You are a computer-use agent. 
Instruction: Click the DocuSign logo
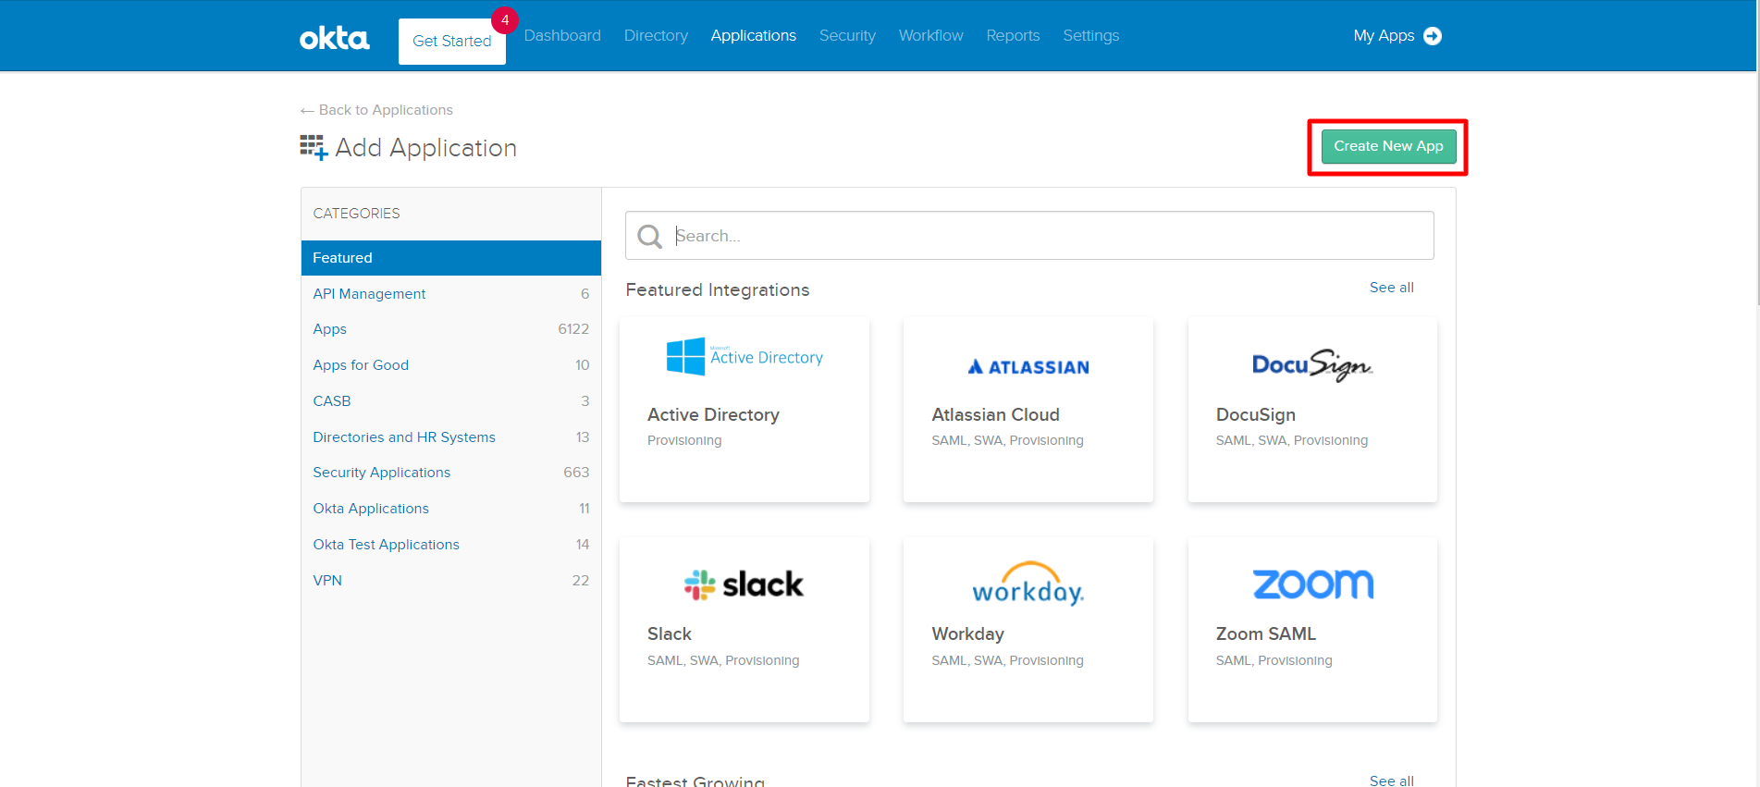pos(1312,365)
